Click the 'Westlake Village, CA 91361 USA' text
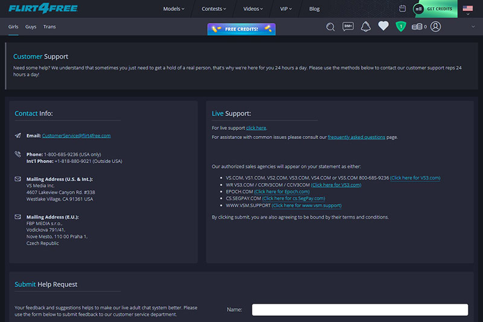This screenshot has height=322, width=483. 59,199
